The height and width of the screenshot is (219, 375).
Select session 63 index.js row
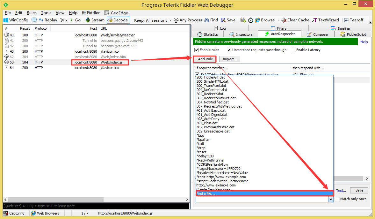[96, 62]
